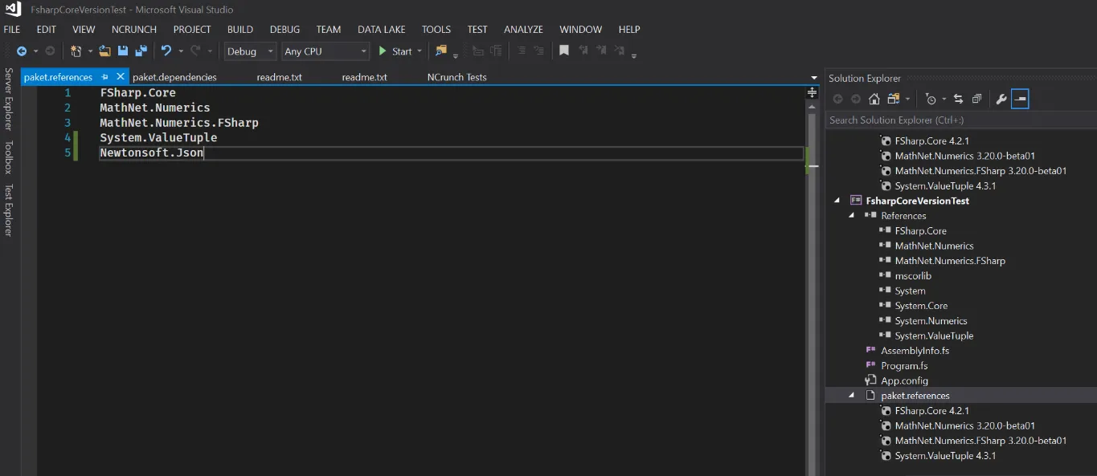Select App.config in Solution Explorer
The width and height of the screenshot is (1097, 476).
(904, 380)
